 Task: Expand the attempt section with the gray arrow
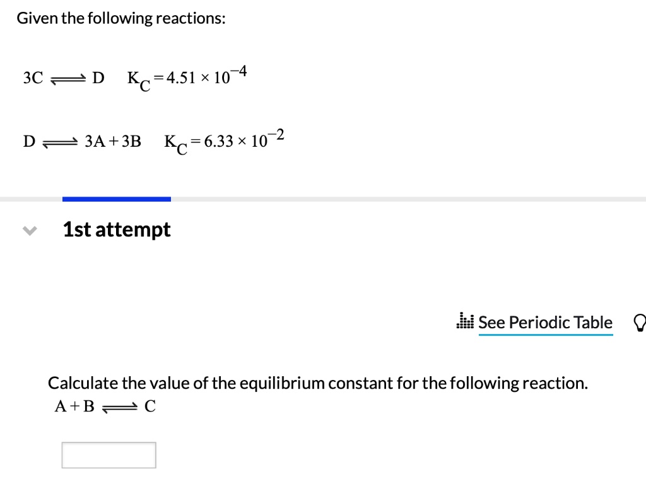coord(29,230)
